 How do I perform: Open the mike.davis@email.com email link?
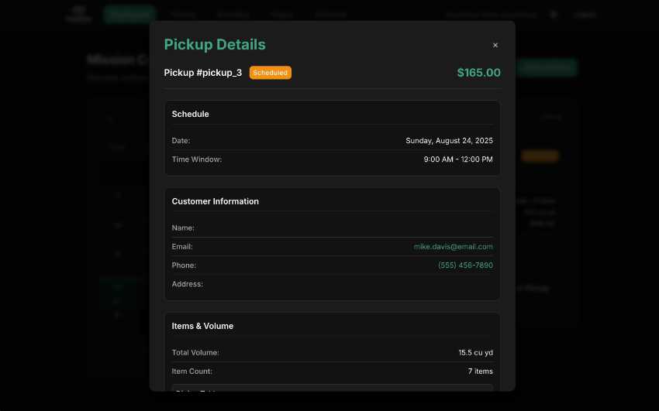(x=453, y=247)
